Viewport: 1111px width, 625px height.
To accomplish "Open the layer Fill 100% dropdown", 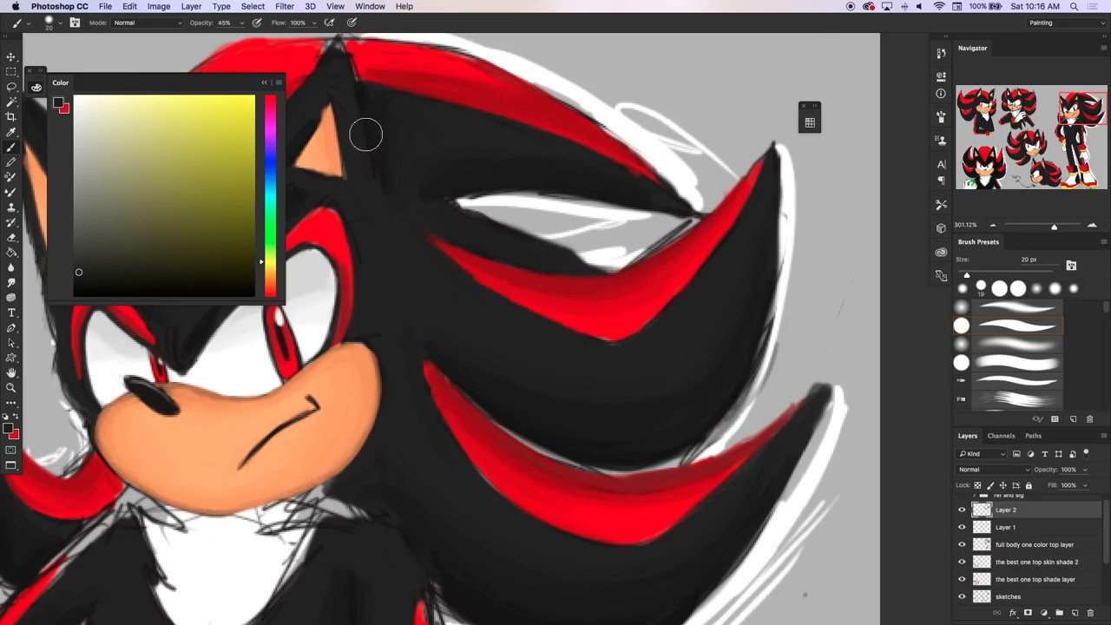I will [1085, 485].
